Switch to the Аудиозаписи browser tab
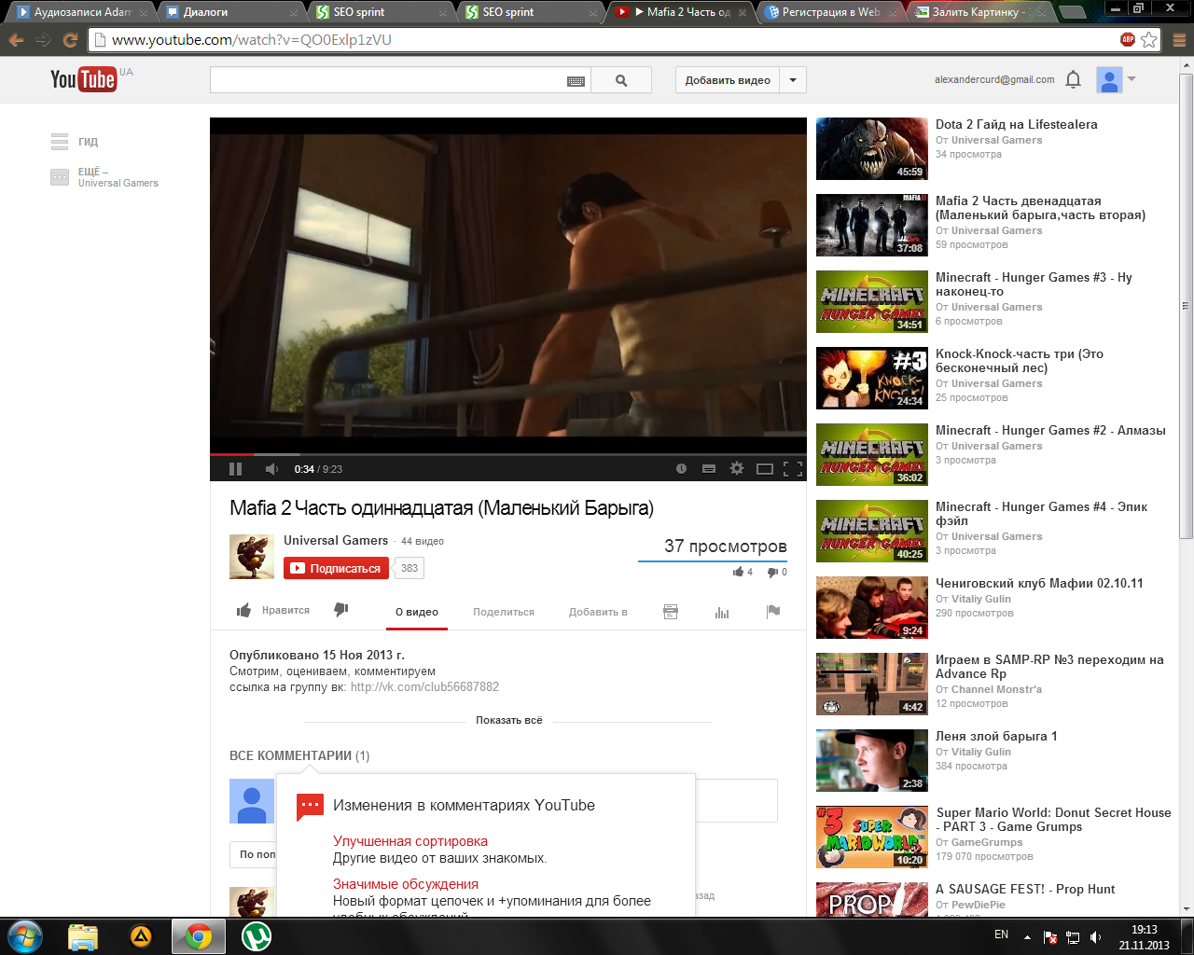 82,12
